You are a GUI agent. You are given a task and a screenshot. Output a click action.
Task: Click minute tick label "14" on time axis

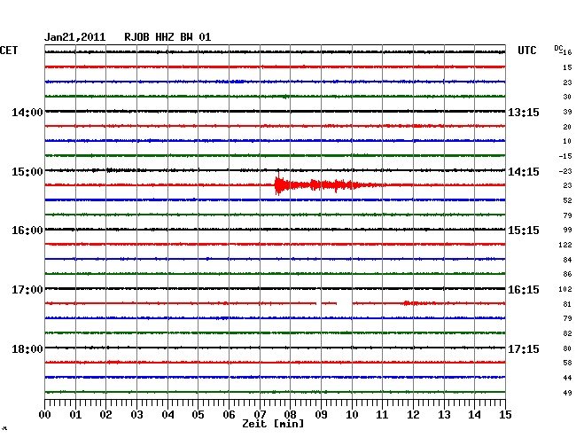474,415
